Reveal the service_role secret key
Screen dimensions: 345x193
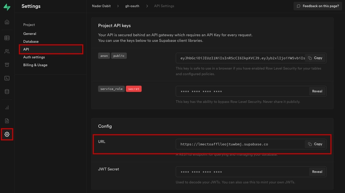pyautogui.click(x=317, y=91)
